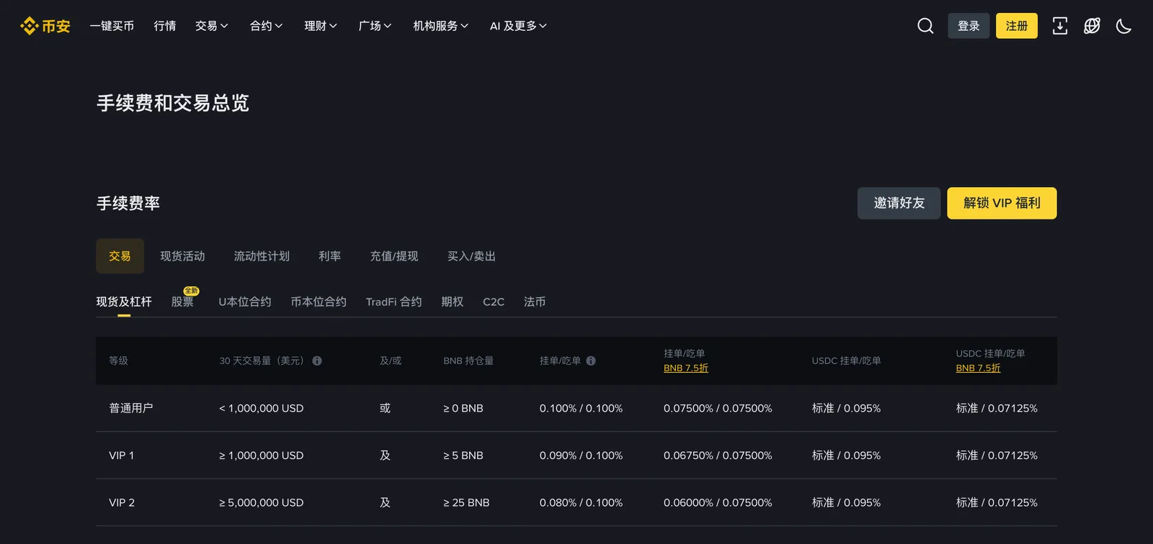Expand the 合约 navigation dropdown
1153x544 pixels.
(266, 26)
